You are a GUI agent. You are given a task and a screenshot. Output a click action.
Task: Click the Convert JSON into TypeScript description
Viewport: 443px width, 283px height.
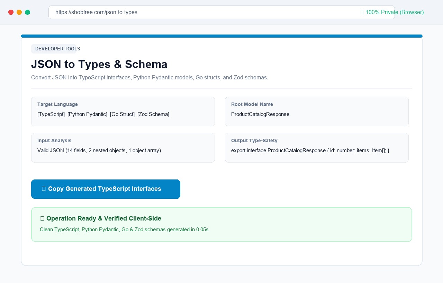(x=150, y=78)
